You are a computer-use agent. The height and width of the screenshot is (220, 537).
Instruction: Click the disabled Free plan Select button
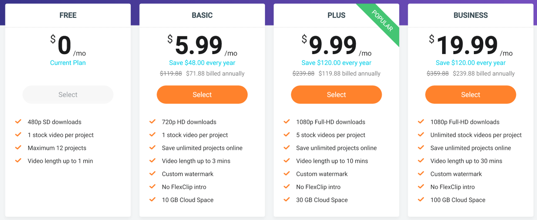68,94
